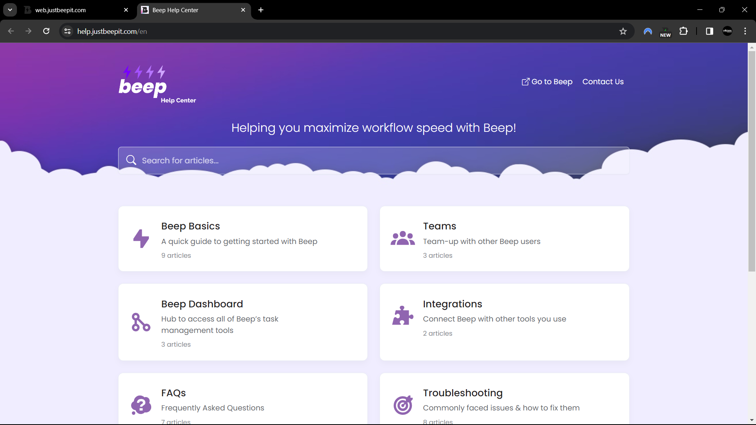Close the Beep Help Center tab
756x425 pixels.
pyautogui.click(x=243, y=10)
